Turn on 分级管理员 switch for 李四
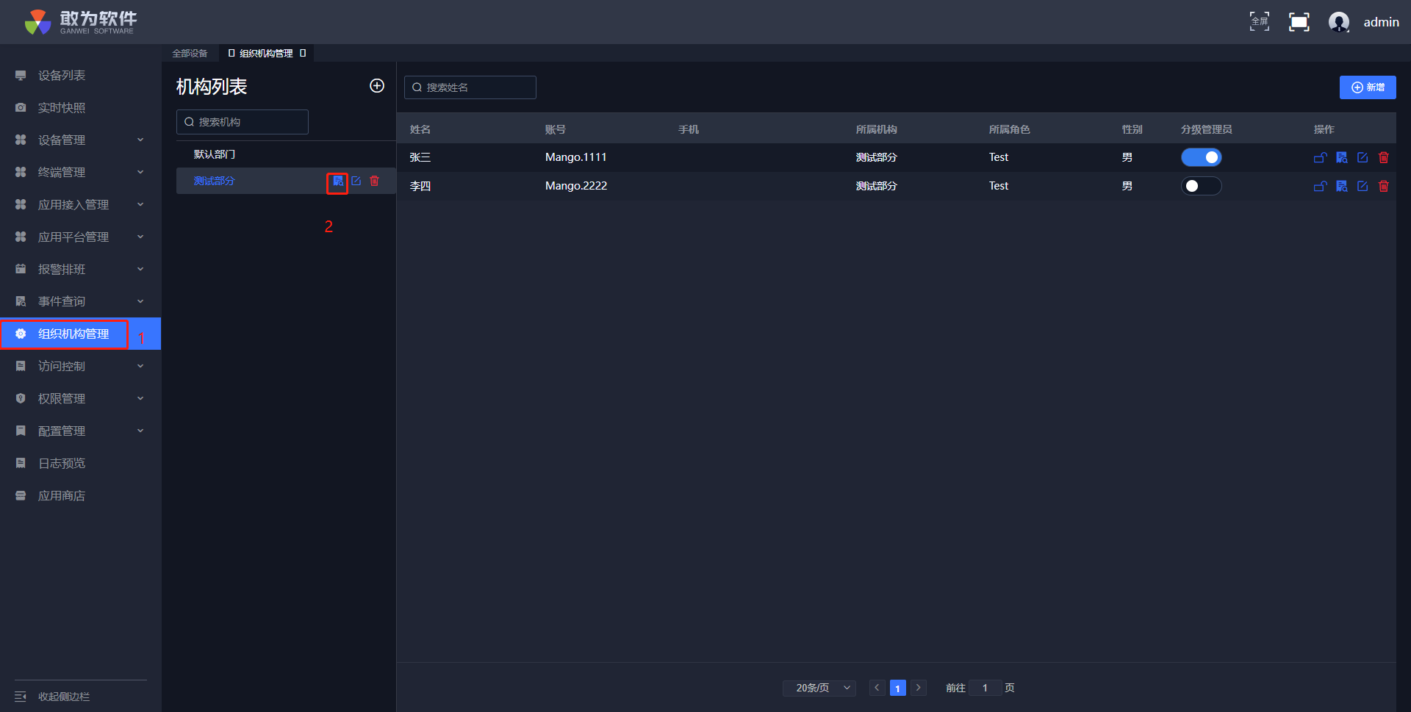 (1201, 186)
